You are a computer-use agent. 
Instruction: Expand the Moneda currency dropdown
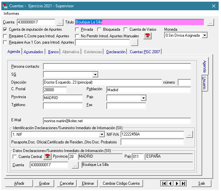coord(204,35)
